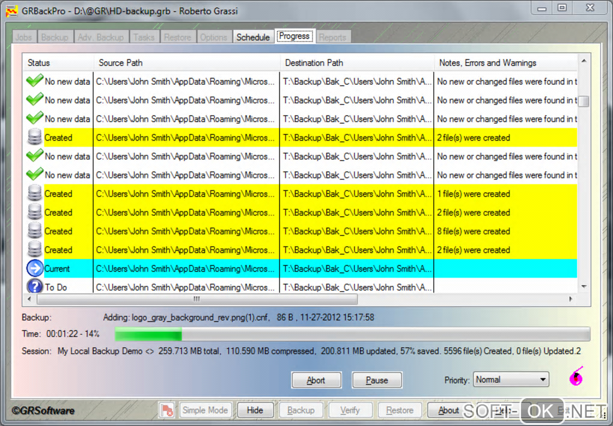Select the Progress tab
The image size is (613, 426).
(294, 36)
